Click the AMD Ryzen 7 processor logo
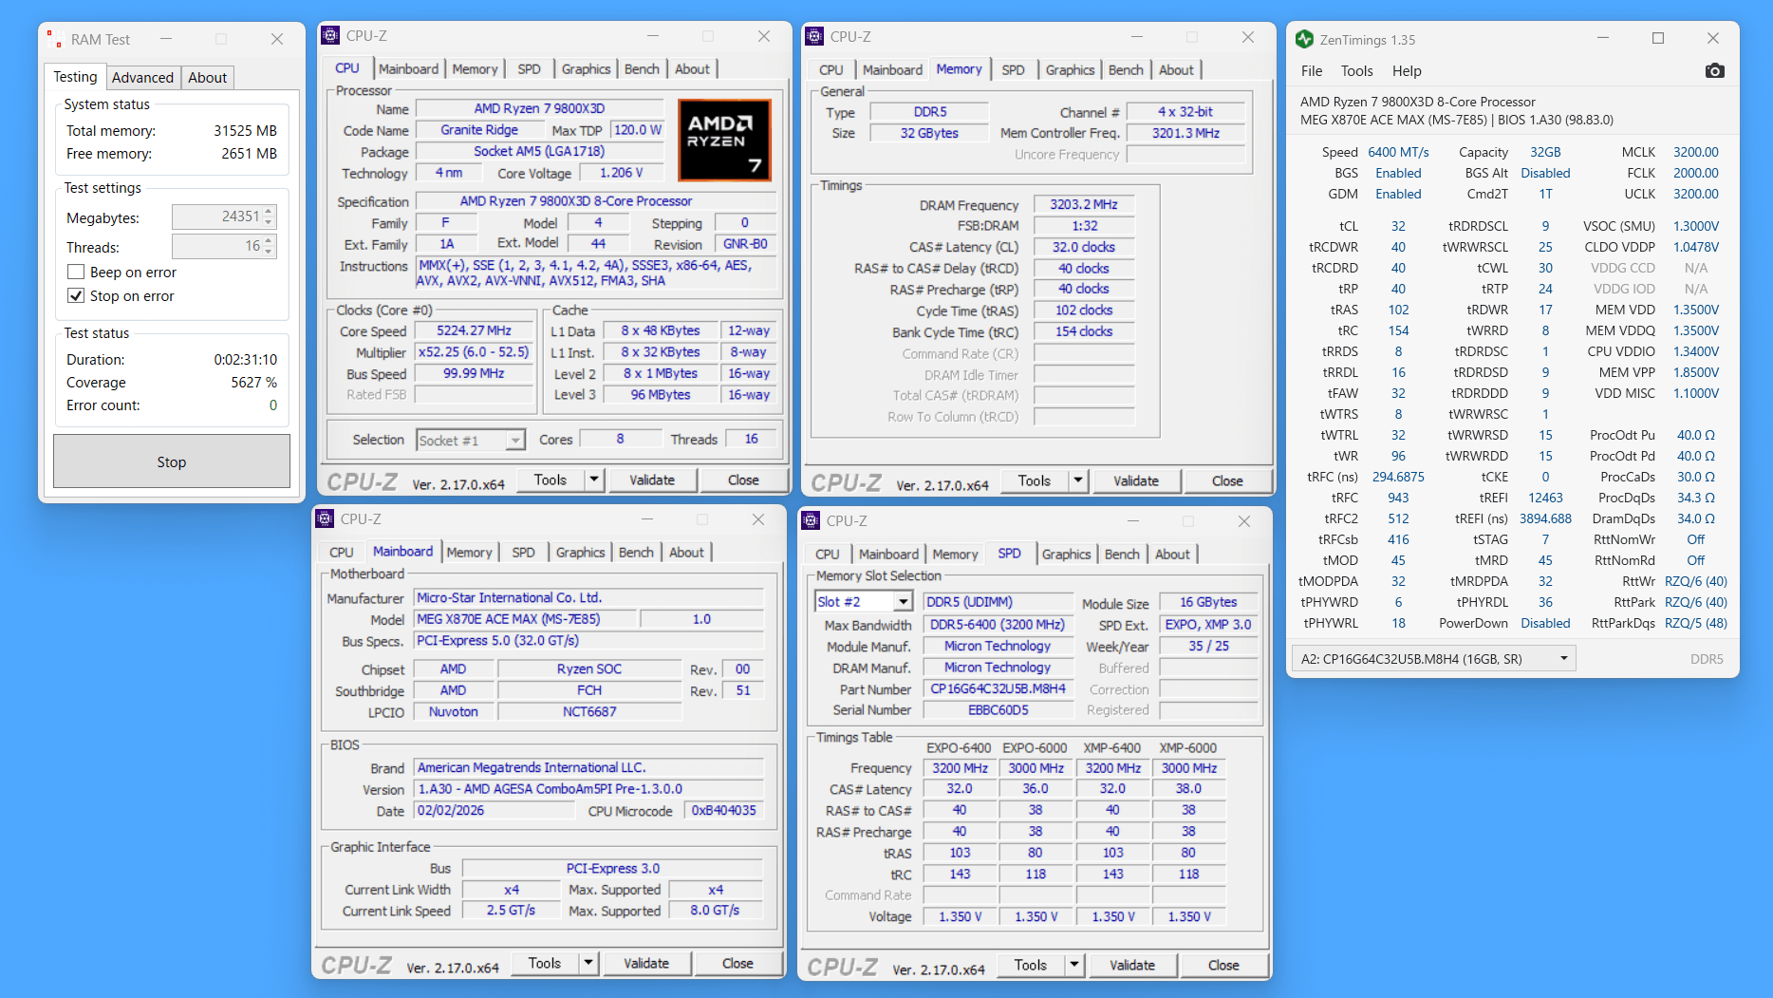Viewport: 1773px width, 998px height. click(724, 140)
